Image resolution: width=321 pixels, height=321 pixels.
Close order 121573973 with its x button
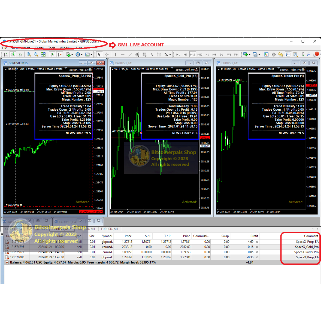(x=257, y=242)
